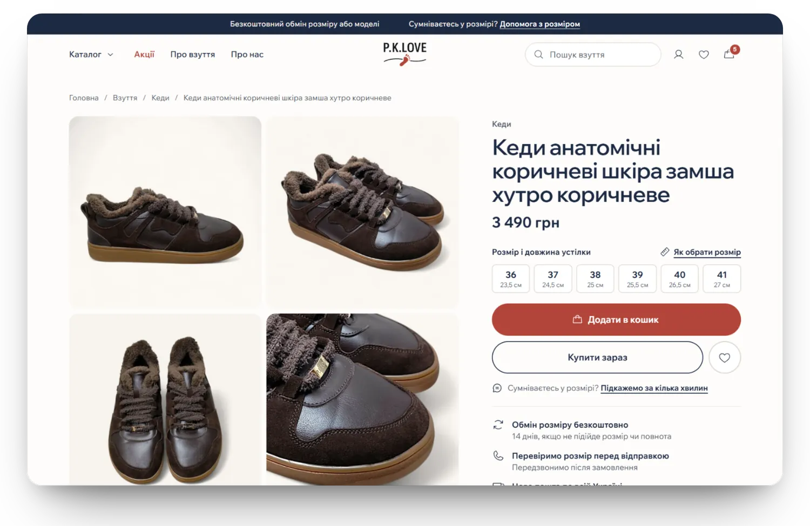810x526 pixels.
Task: Click the search magnifier icon
Action: tap(538, 54)
